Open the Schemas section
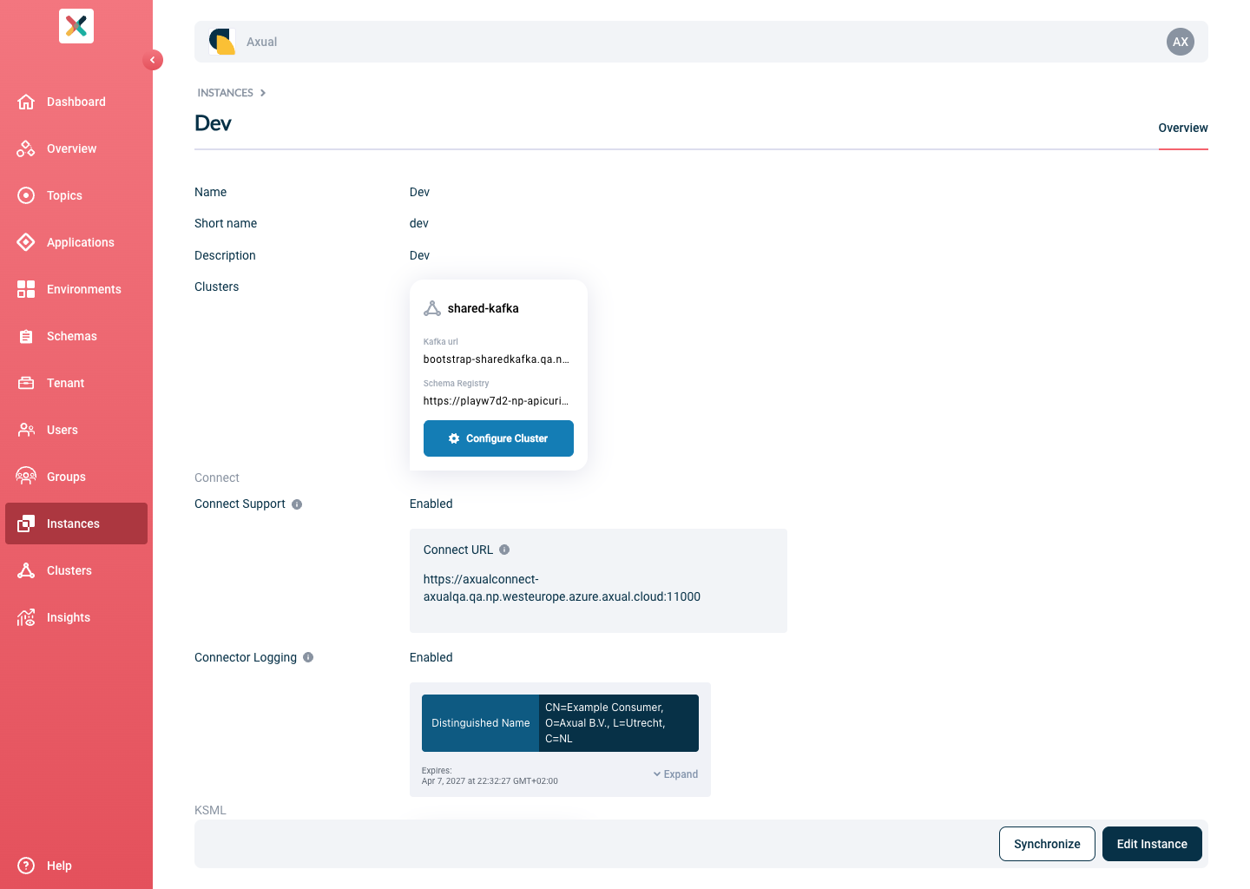Viewport: 1250px width, 889px height. 76,336
